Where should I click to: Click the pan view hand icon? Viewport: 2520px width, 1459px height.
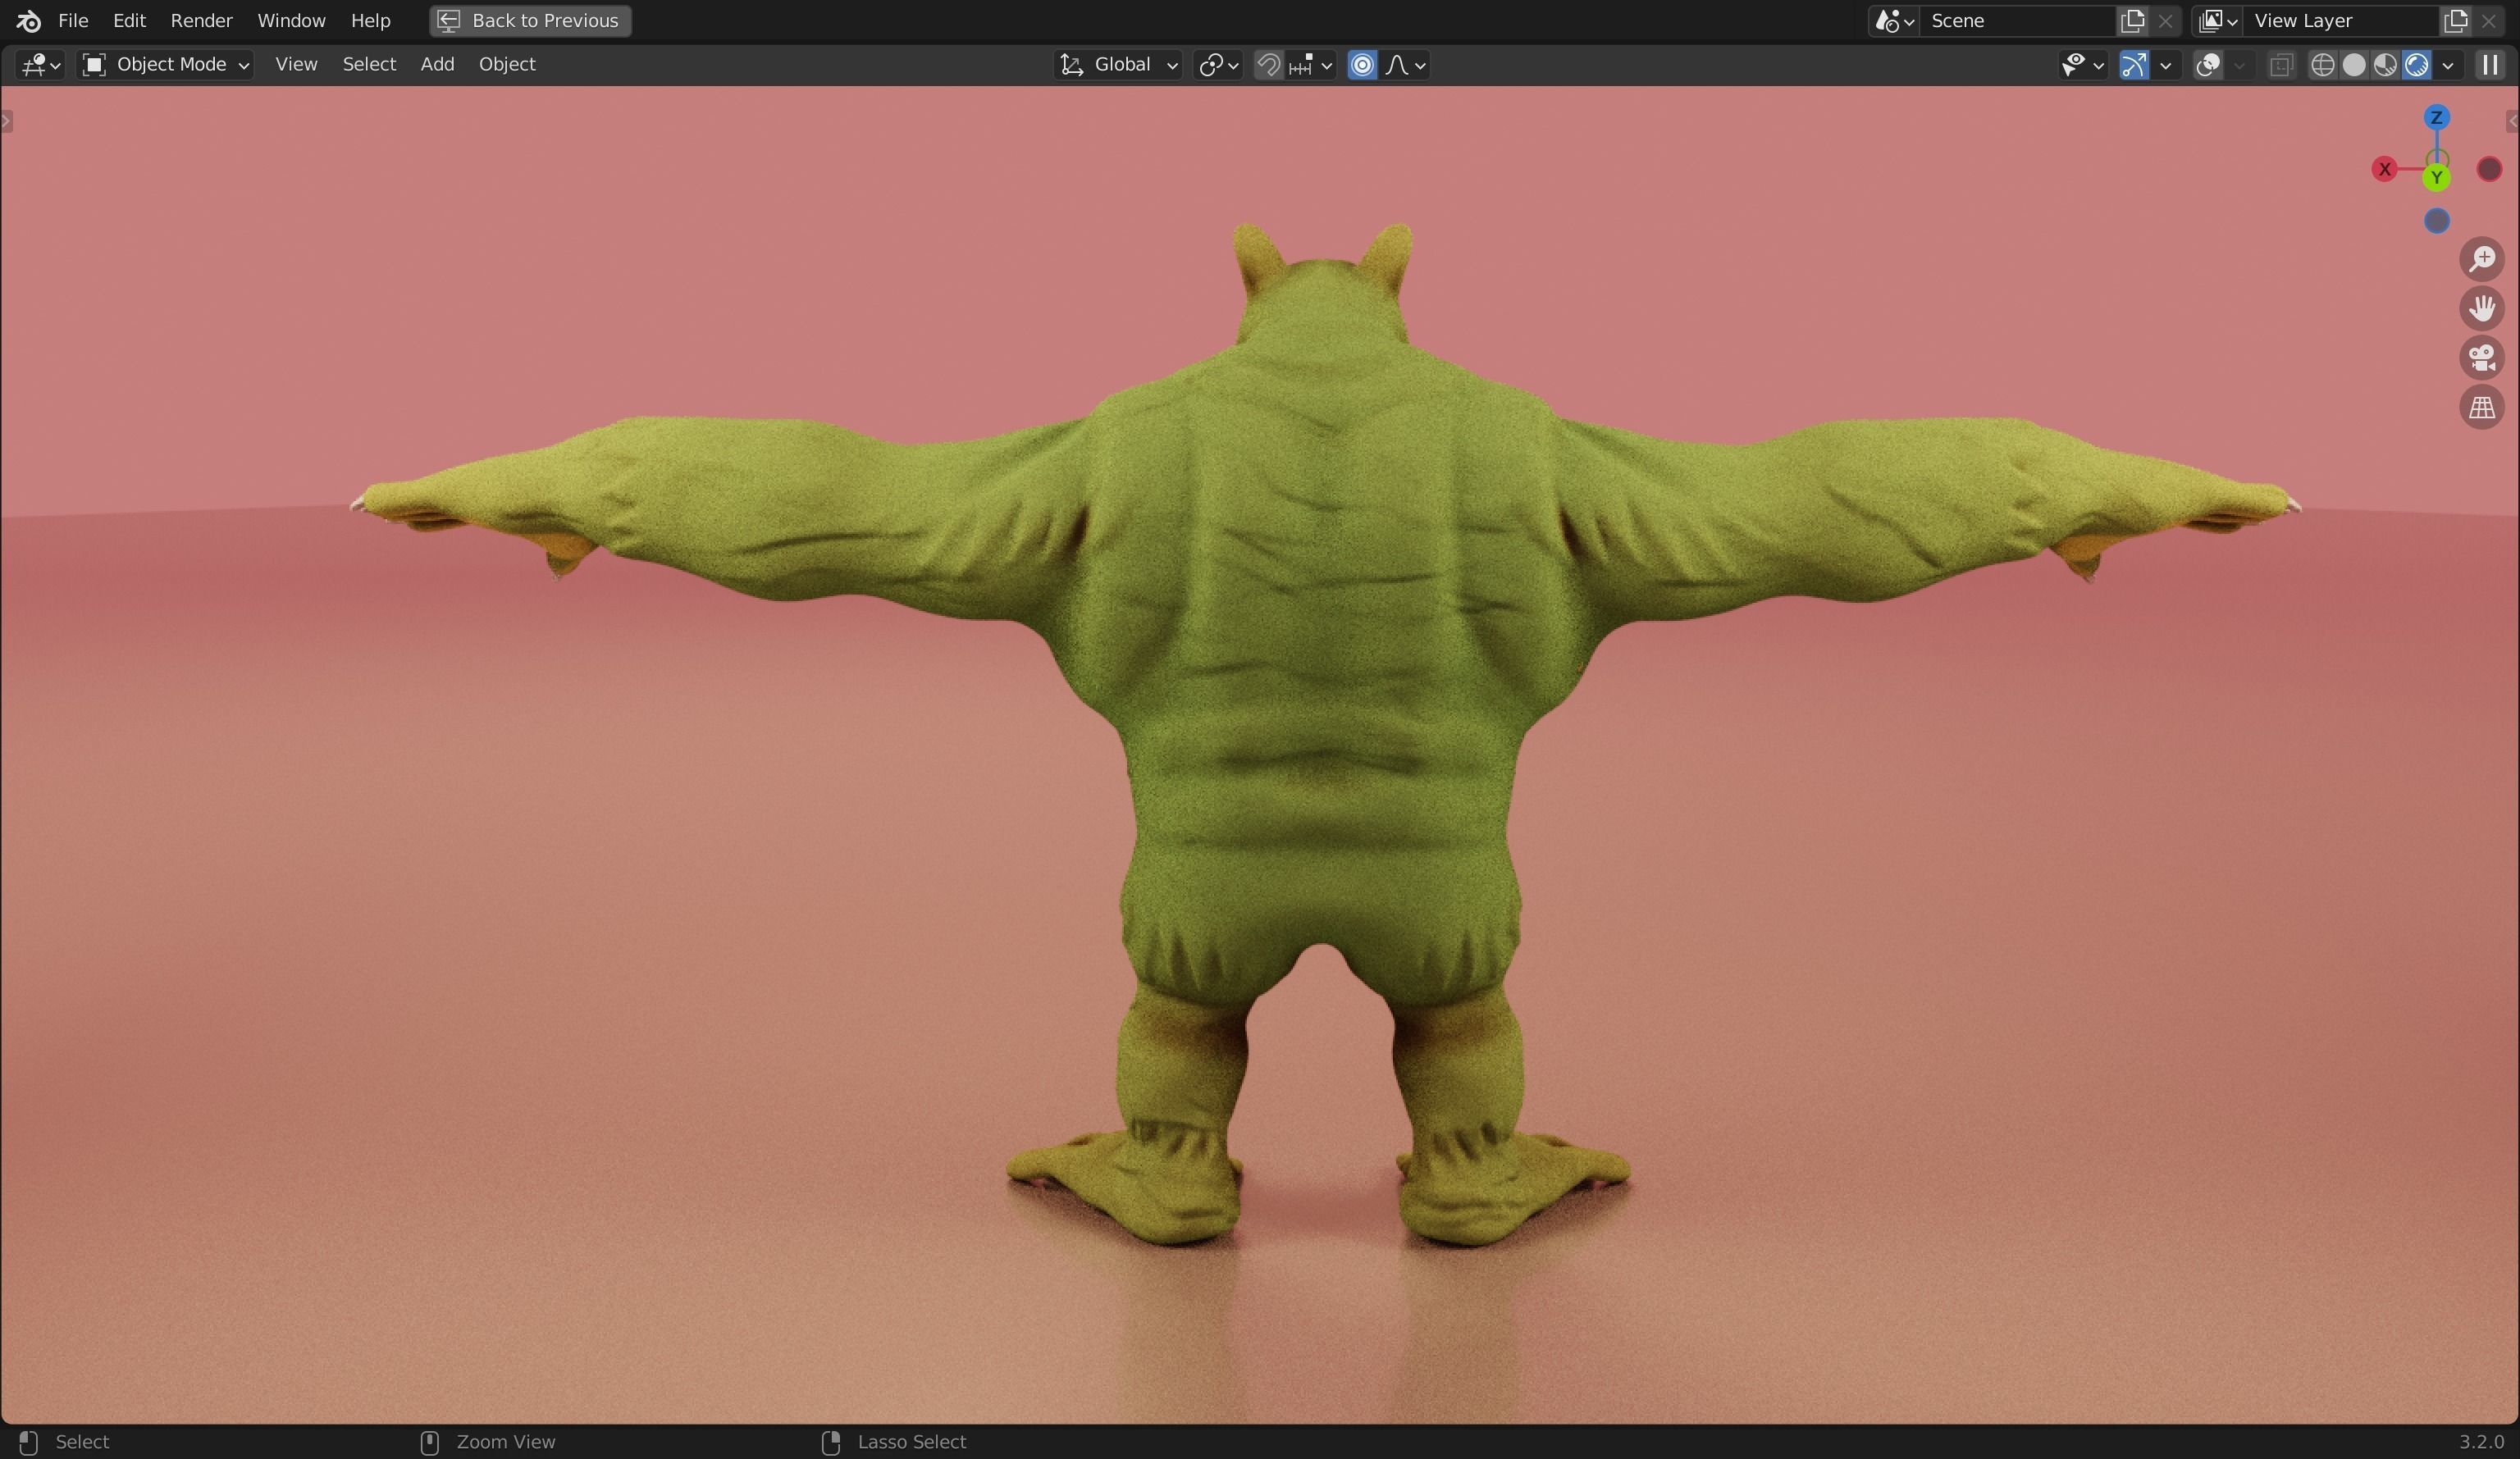[2482, 308]
